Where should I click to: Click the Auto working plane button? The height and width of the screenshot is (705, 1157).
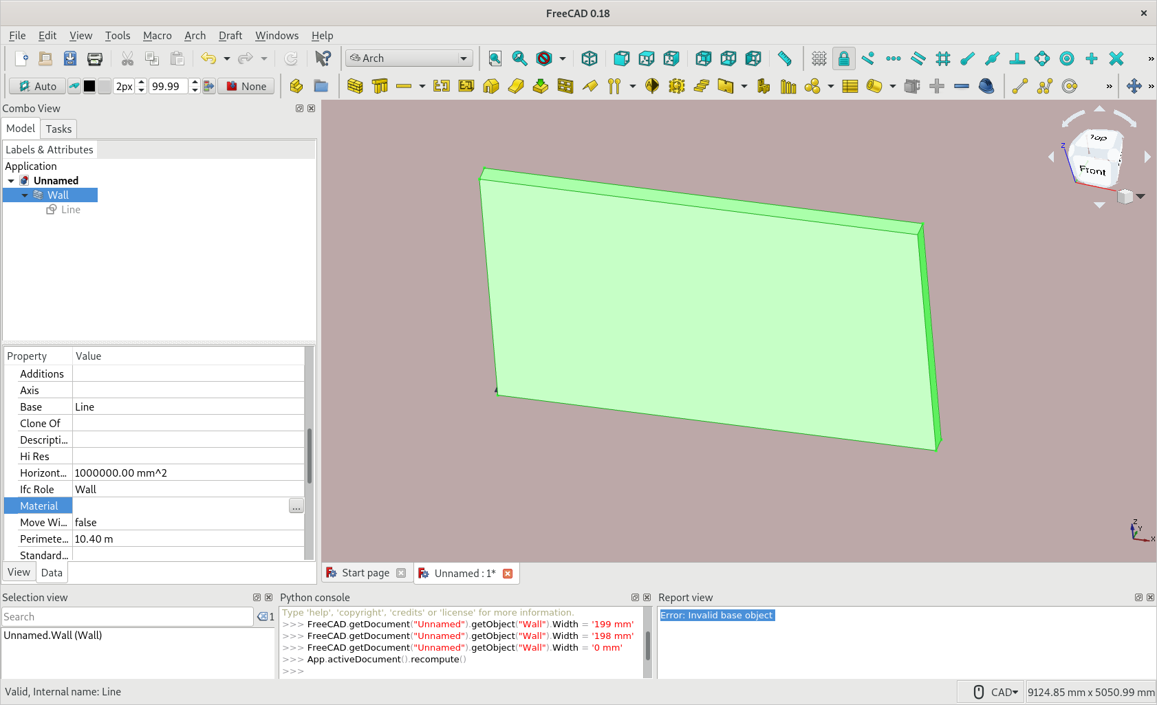pos(36,86)
